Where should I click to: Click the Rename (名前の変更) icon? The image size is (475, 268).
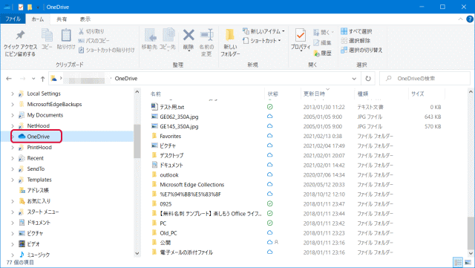[x=206, y=36]
